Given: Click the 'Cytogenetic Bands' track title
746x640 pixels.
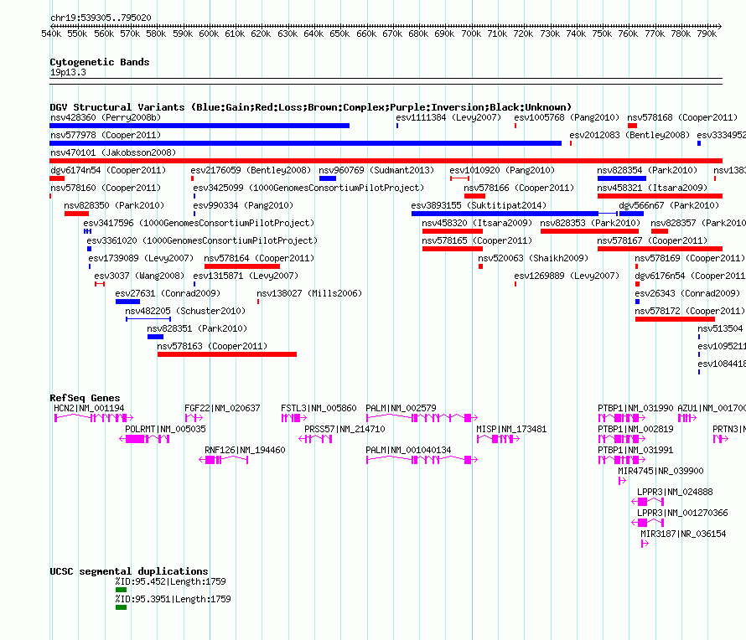Looking at the screenshot, I should pos(100,62).
